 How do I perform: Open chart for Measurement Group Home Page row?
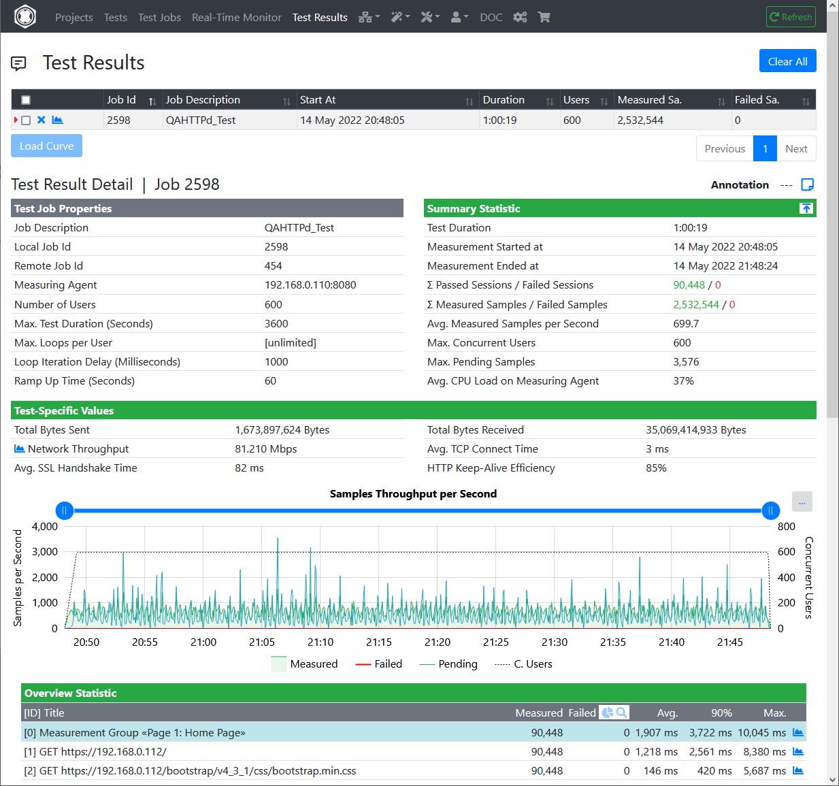pos(798,732)
